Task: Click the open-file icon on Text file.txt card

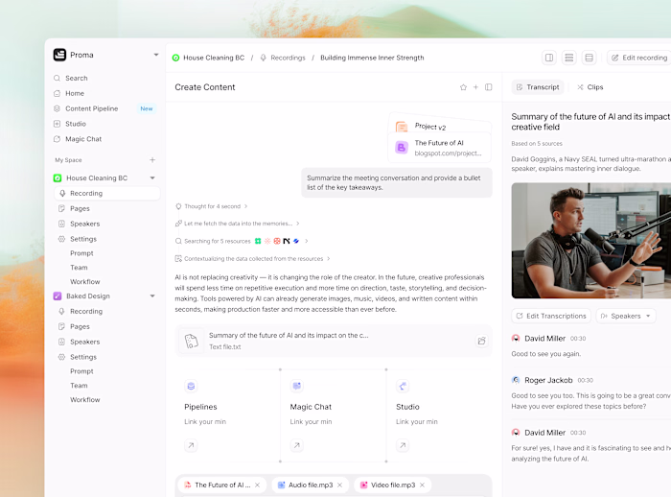Action: pyautogui.click(x=481, y=341)
